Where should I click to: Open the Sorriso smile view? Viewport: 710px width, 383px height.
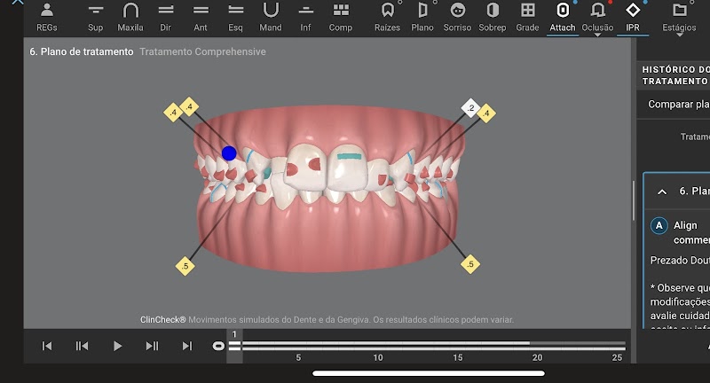click(457, 16)
